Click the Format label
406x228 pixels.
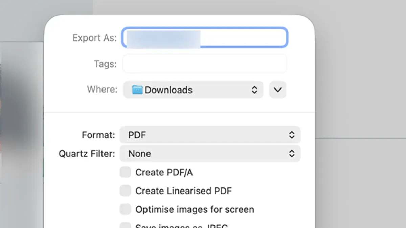[x=98, y=135]
